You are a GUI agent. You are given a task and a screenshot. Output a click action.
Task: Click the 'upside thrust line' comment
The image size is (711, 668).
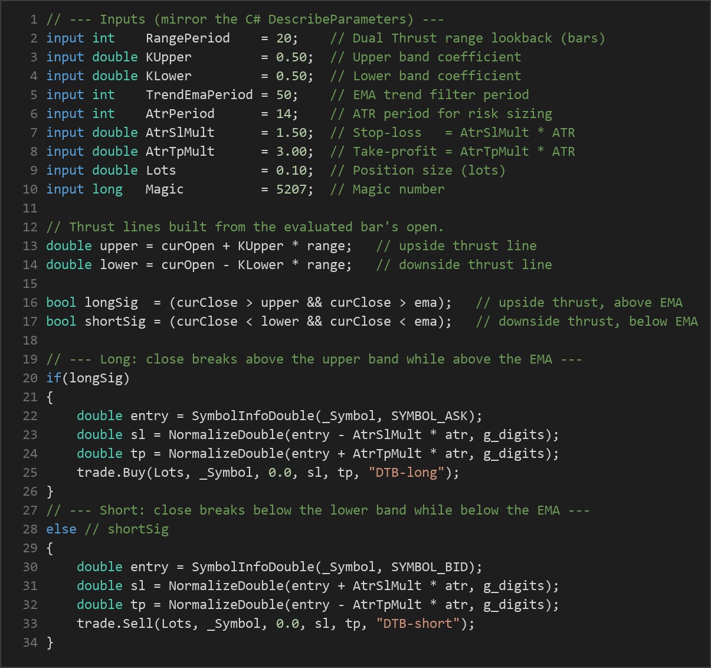coord(457,246)
